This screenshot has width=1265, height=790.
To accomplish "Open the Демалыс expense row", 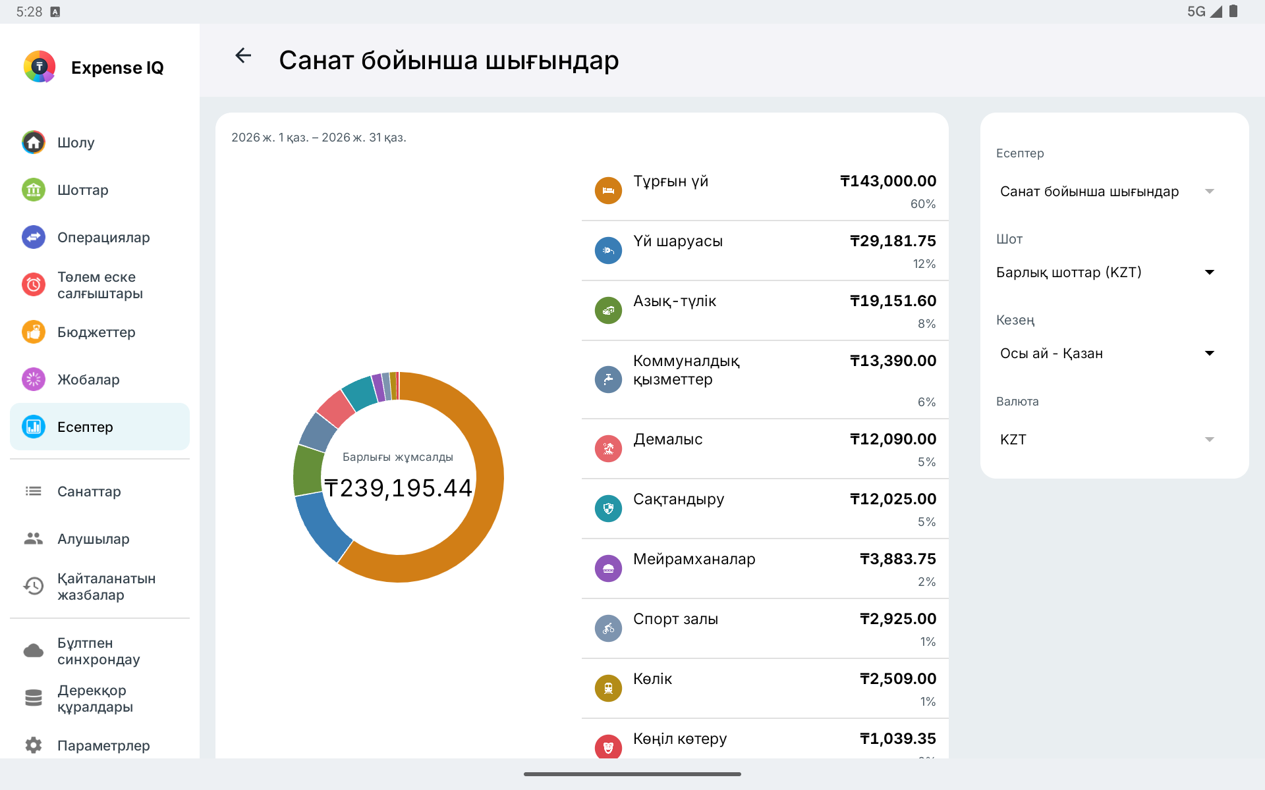I will 765,449.
